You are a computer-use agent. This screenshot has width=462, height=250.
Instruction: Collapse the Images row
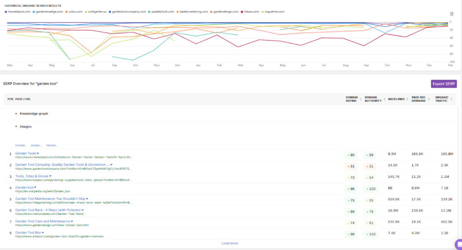click(23, 126)
